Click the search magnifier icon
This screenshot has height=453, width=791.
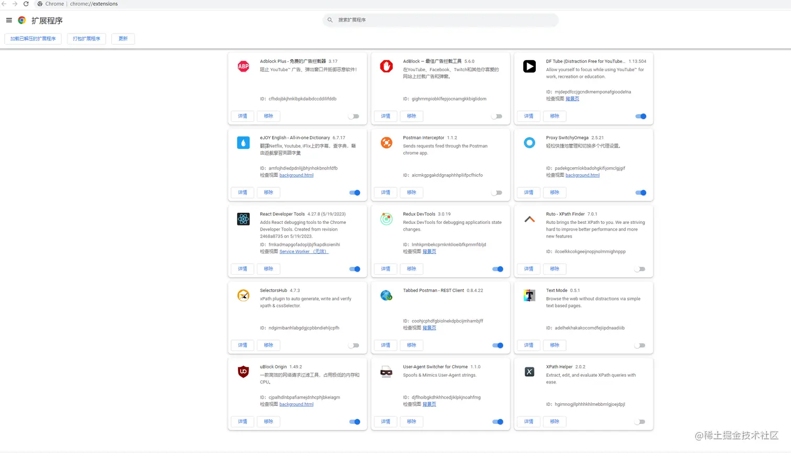pyautogui.click(x=330, y=20)
